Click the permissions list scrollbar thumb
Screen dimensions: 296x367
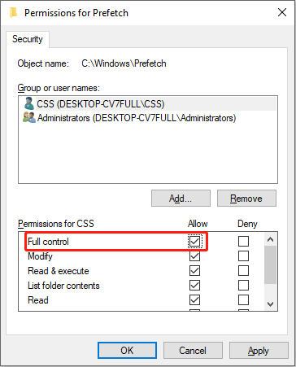click(270, 265)
